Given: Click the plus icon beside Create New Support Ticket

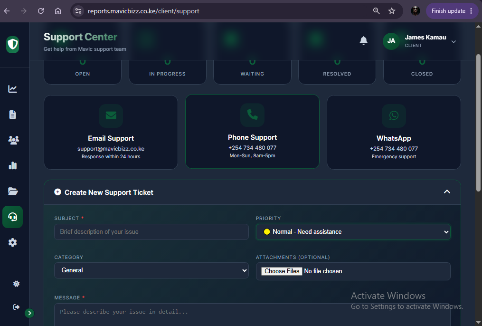Looking at the screenshot, I should tap(57, 192).
